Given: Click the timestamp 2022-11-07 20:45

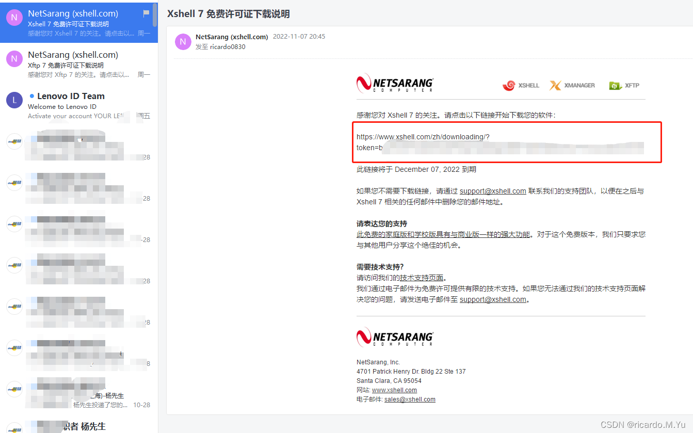Looking at the screenshot, I should coord(299,37).
